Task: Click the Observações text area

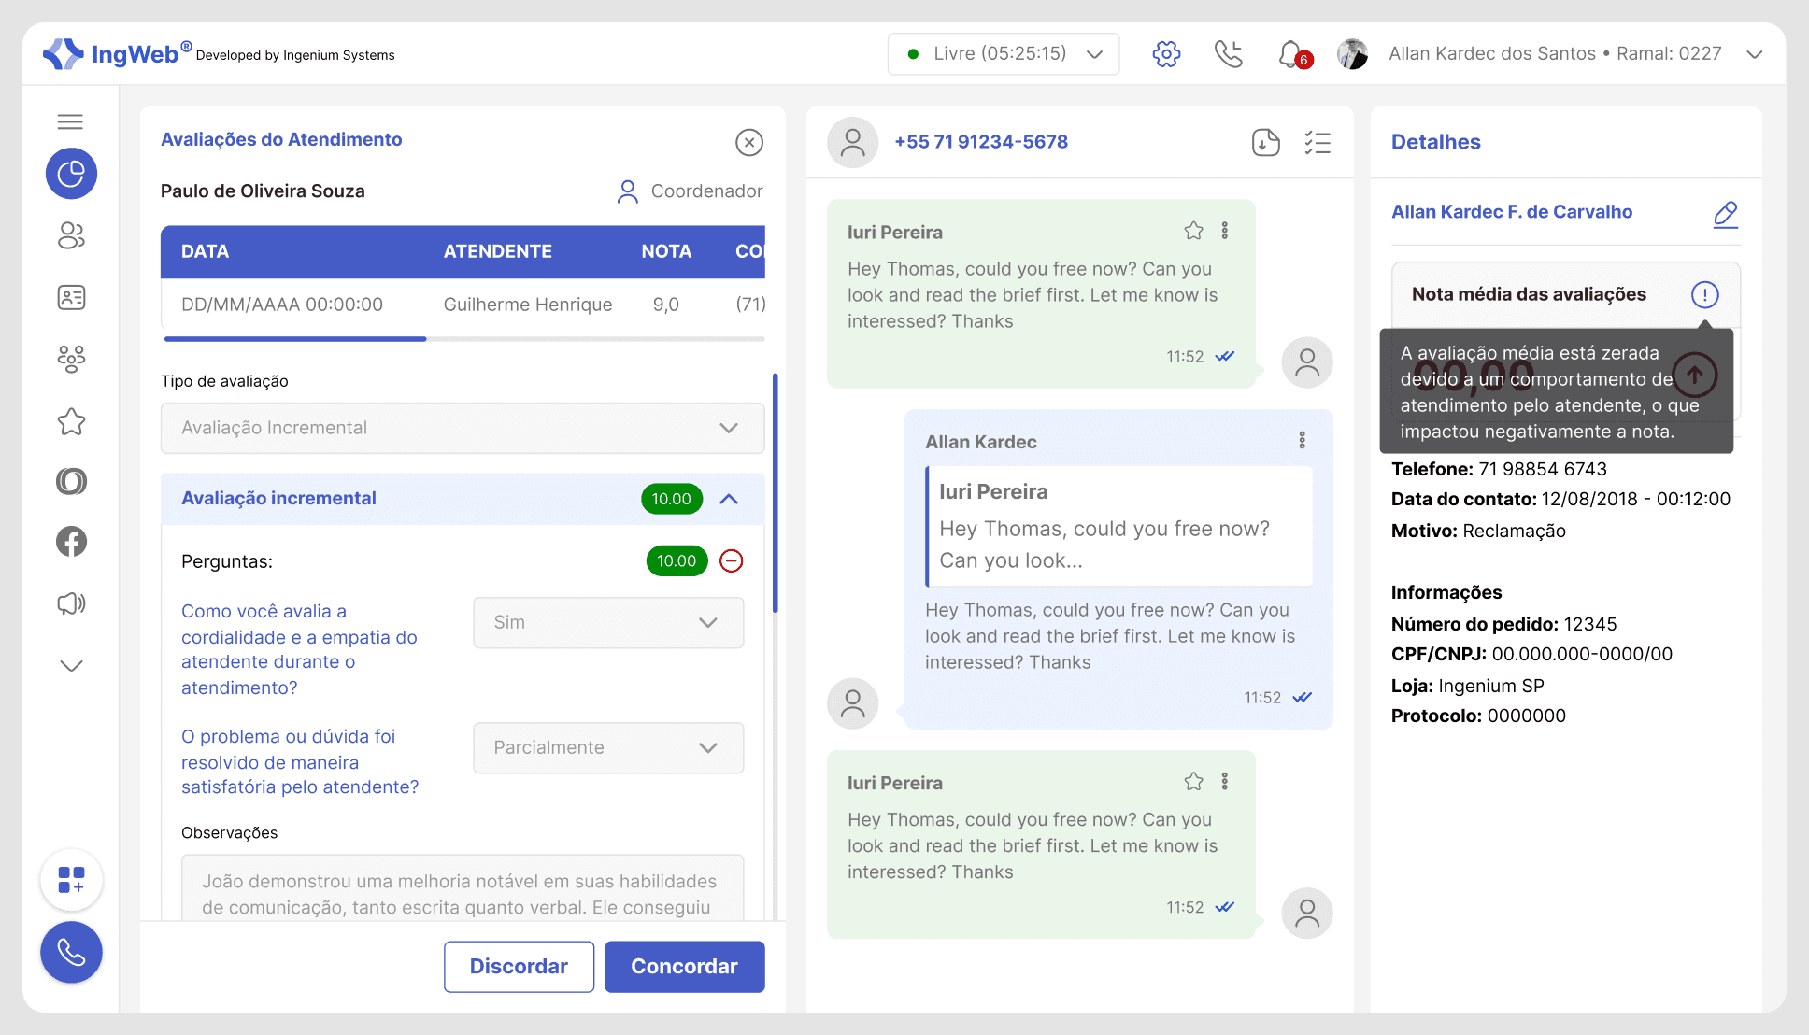Action: (463, 888)
